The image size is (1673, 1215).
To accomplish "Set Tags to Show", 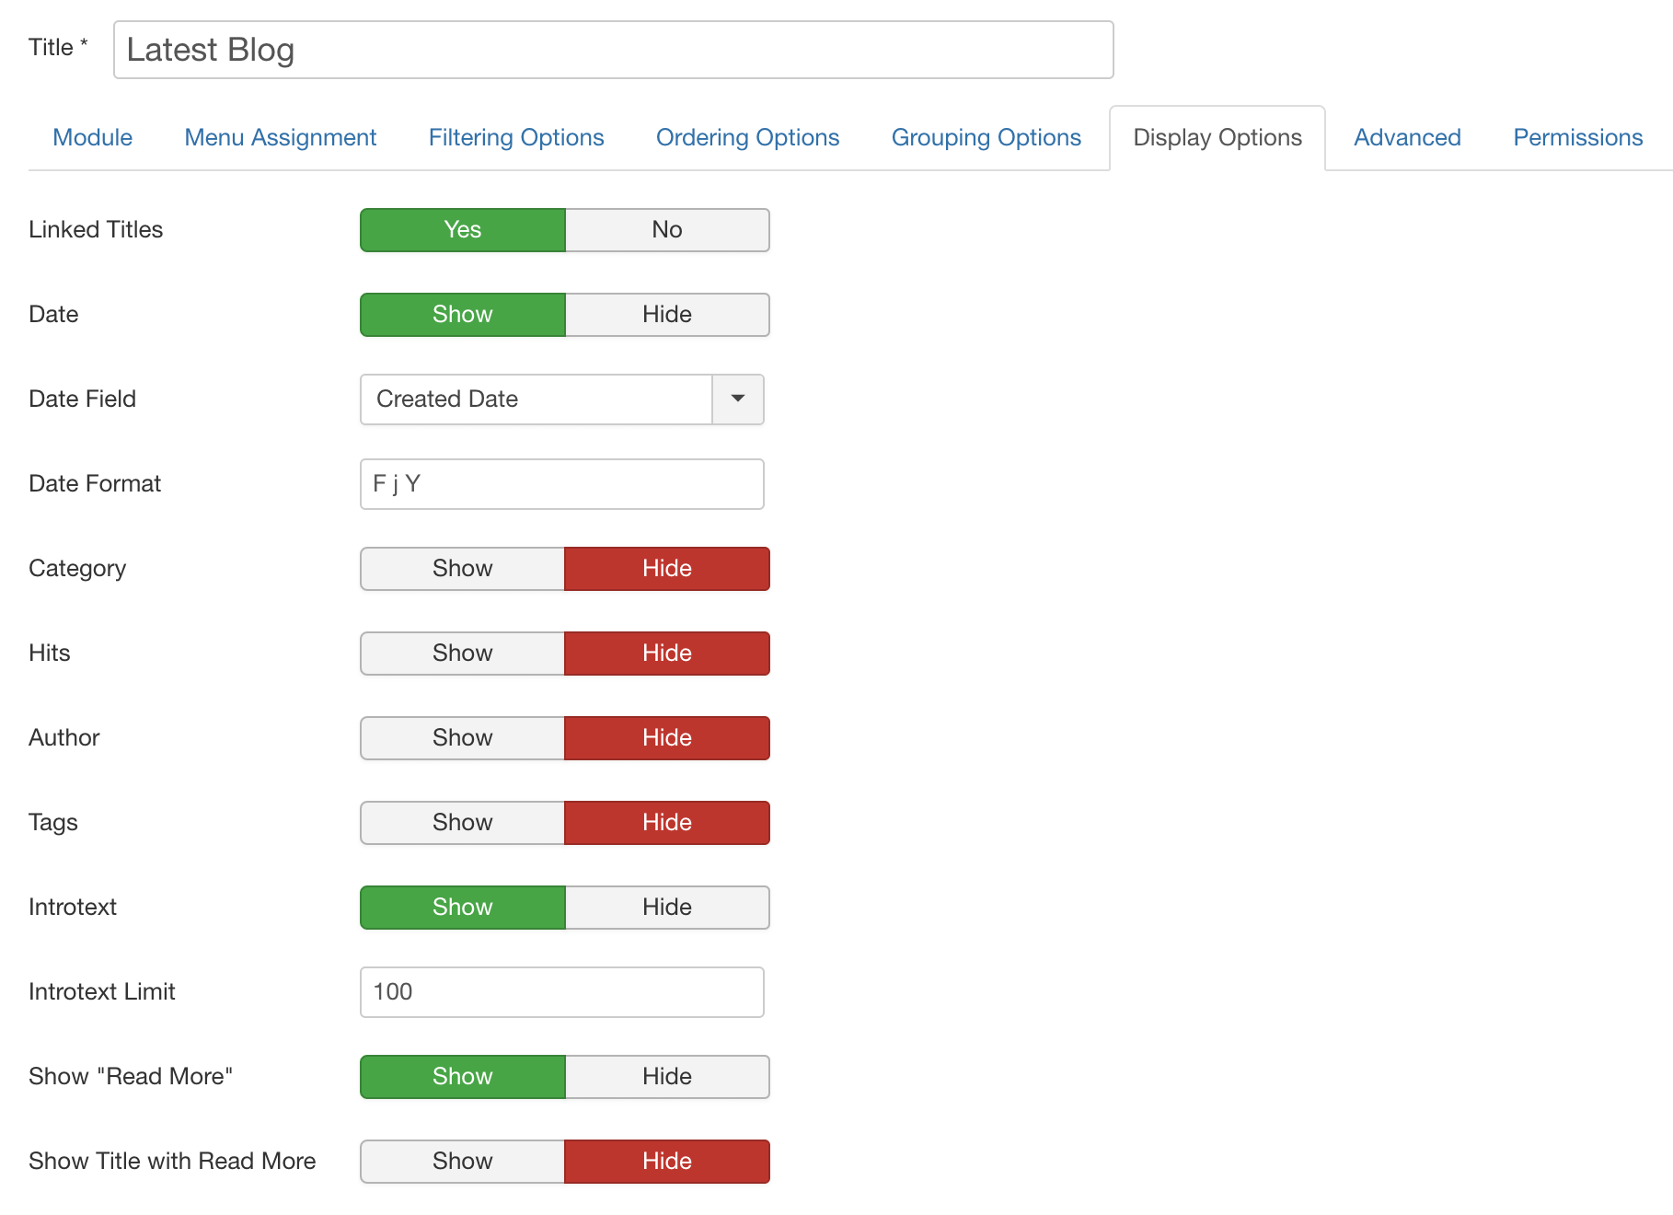I will pos(463,823).
